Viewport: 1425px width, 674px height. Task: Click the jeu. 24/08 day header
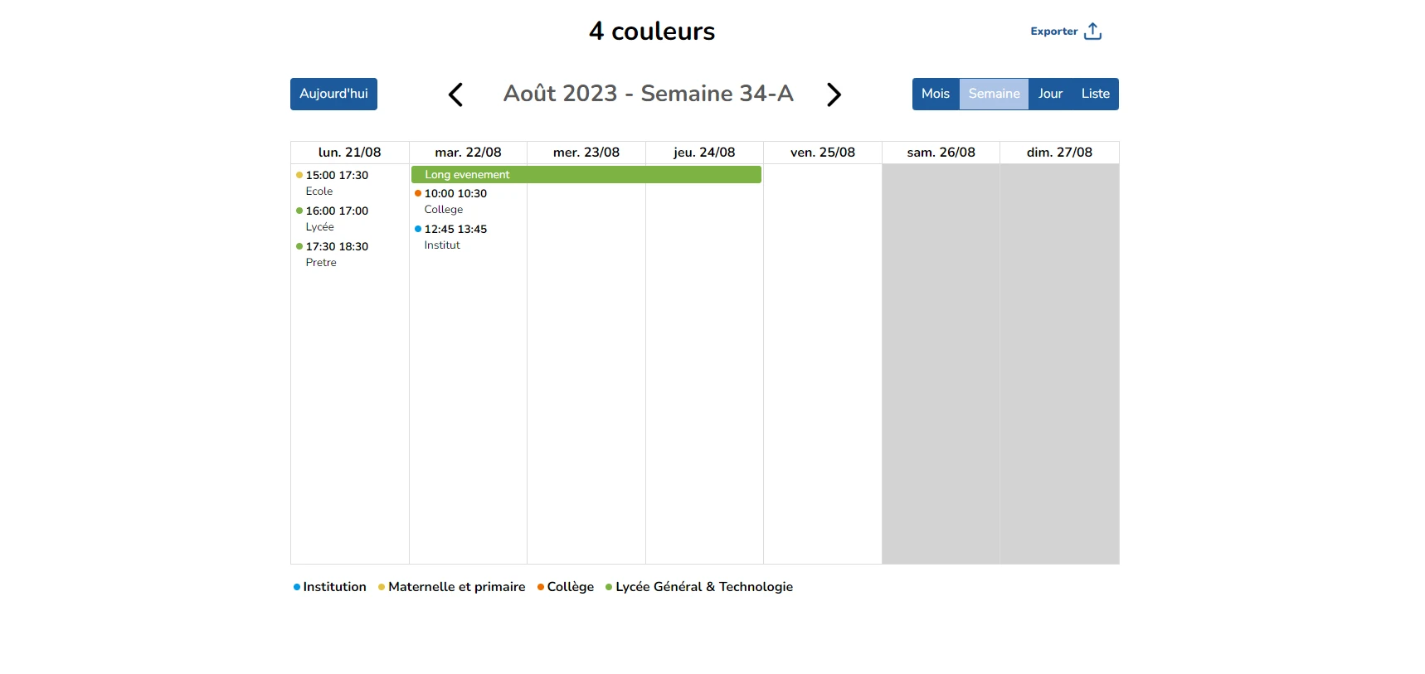coord(704,153)
